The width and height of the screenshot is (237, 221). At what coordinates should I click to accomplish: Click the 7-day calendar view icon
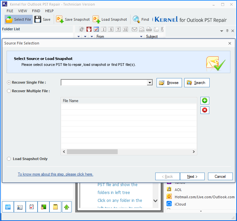coord(118,29)
